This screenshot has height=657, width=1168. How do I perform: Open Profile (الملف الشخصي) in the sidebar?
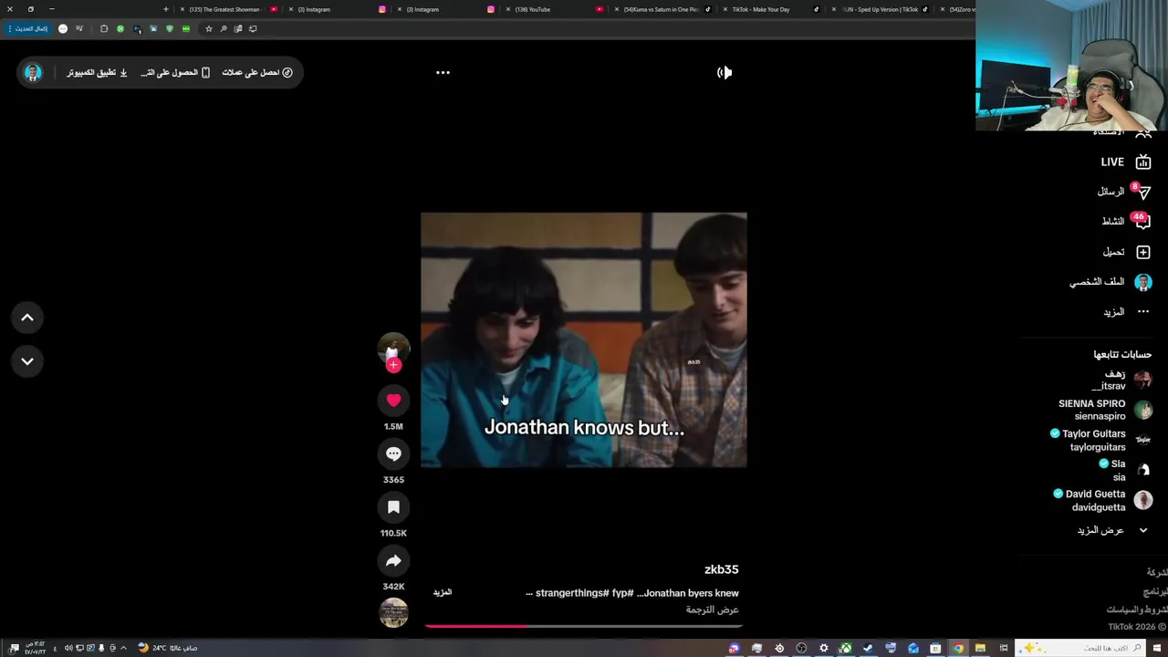(x=1111, y=282)
